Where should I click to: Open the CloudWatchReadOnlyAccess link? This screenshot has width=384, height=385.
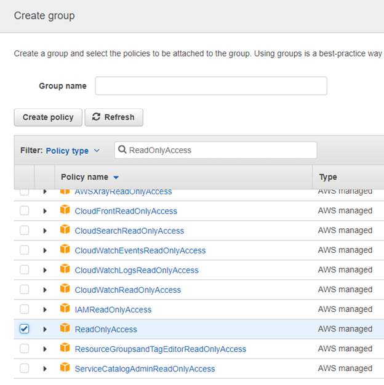coord(128,290)
